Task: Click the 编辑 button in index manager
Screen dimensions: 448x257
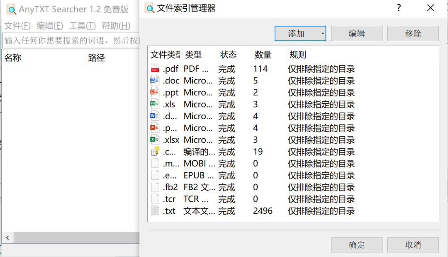Action: [357, 34]
